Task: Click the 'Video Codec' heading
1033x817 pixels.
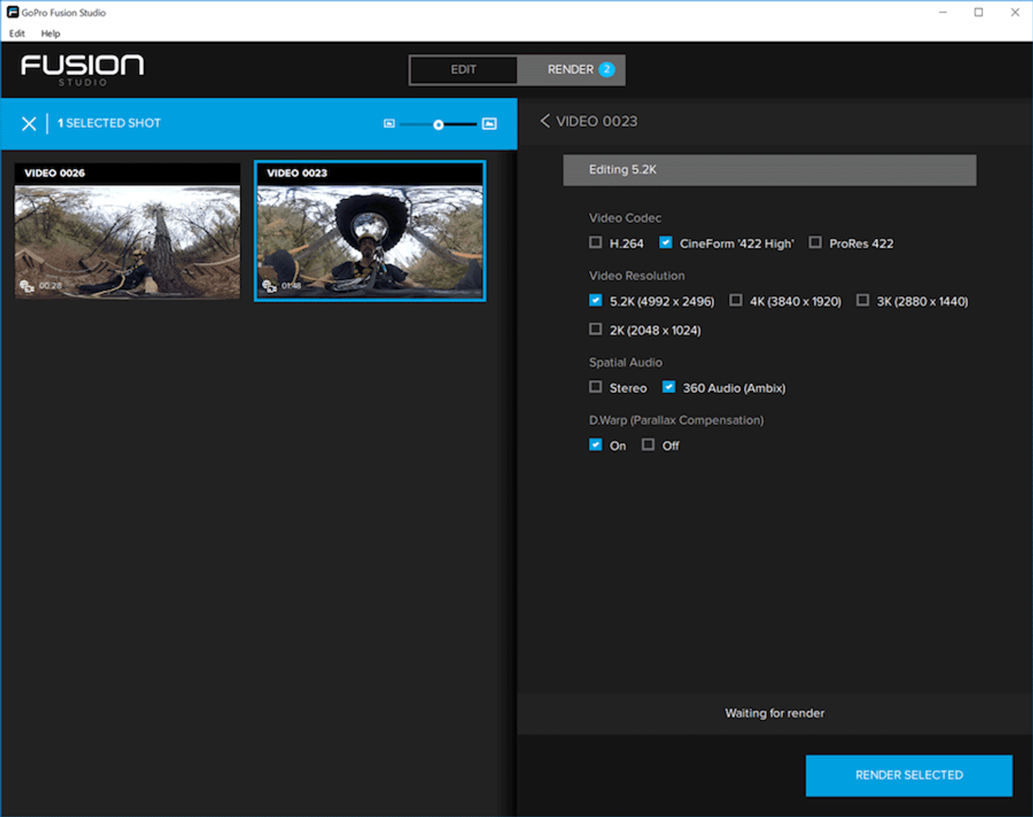Action: (625, 218)
